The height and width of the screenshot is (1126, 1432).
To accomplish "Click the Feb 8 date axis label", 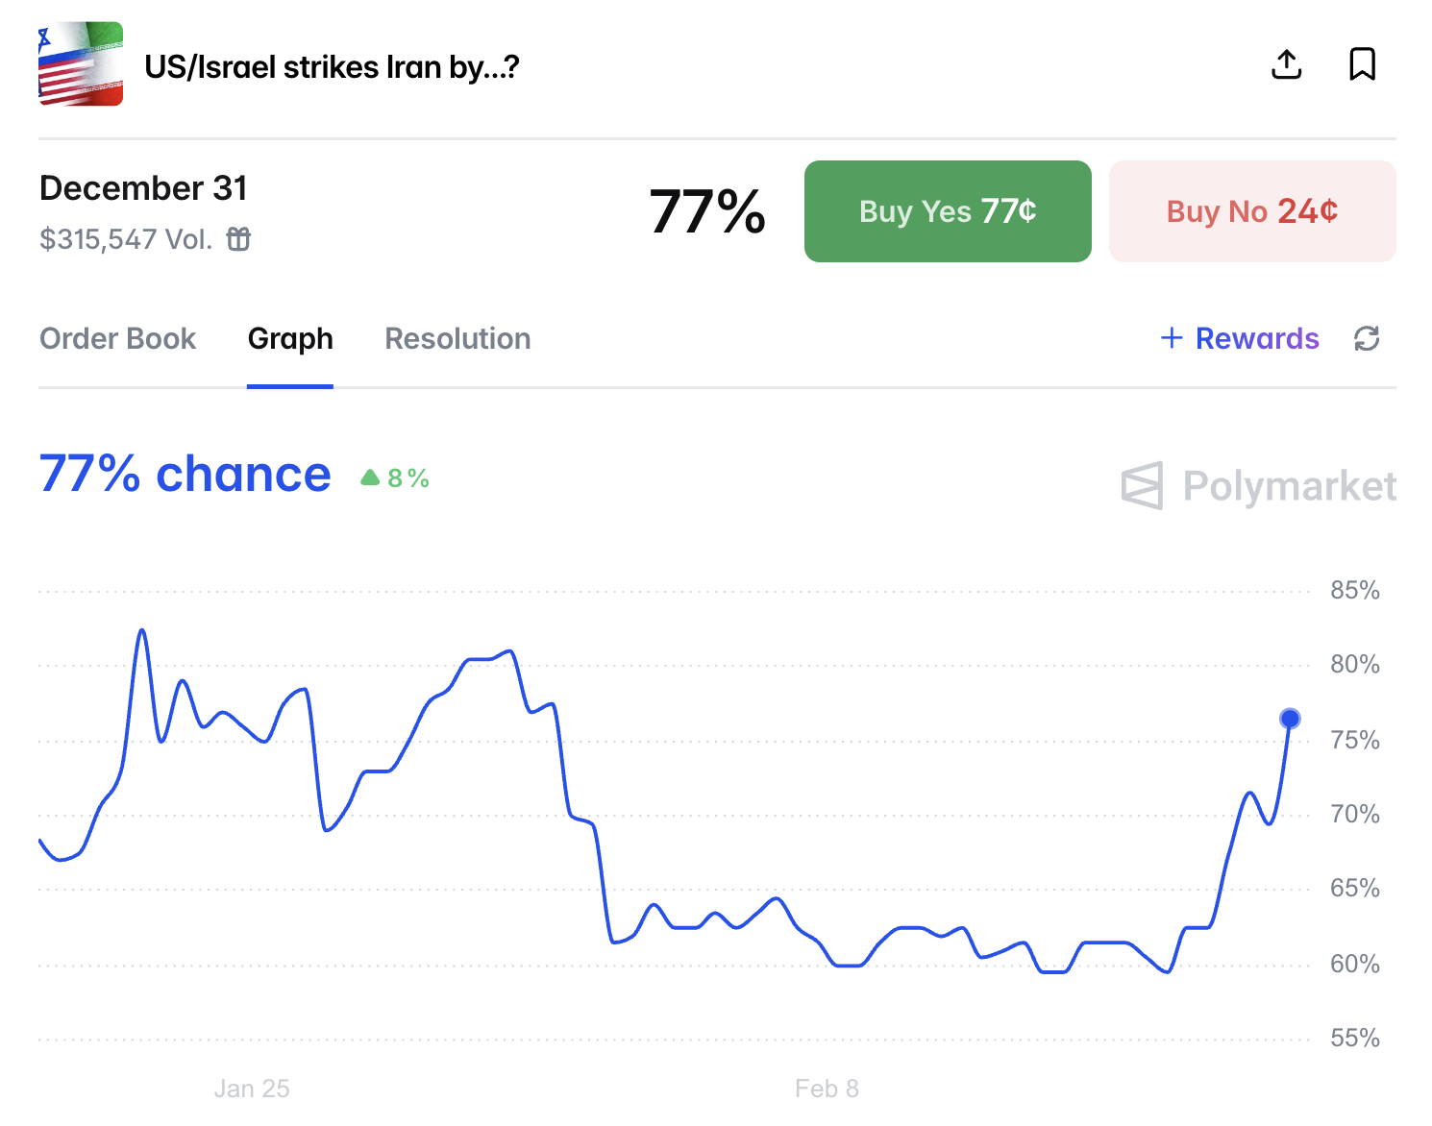I will pos(827,1089).
